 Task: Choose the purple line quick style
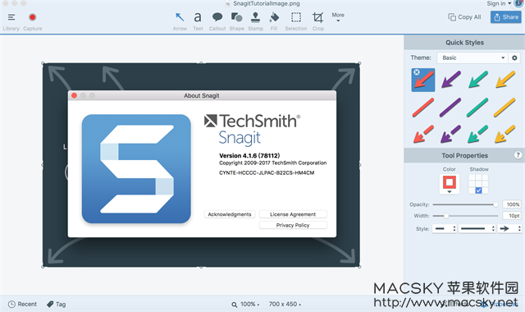450,108
